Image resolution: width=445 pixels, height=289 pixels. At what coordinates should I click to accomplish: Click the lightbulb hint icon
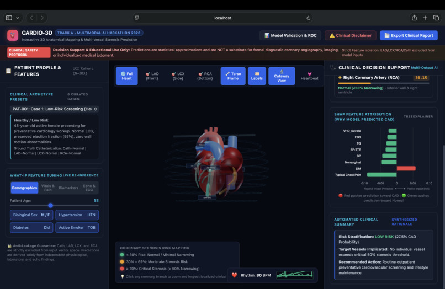123,276
